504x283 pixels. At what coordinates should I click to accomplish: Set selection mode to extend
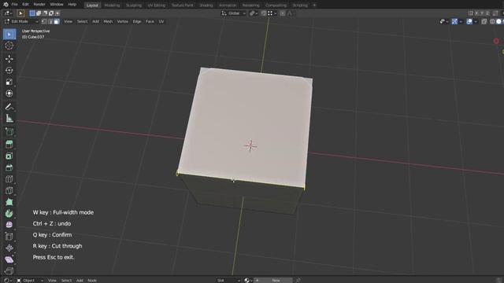tap(39, 13)
